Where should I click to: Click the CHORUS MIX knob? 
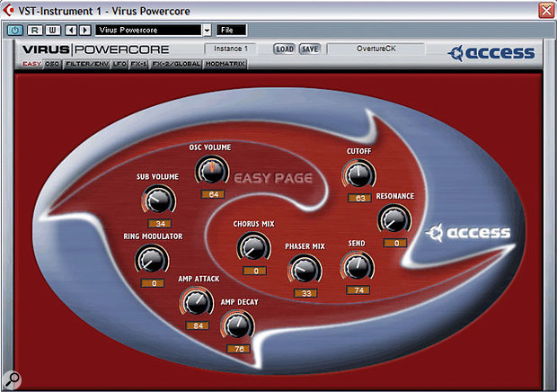tap(253, 246)
